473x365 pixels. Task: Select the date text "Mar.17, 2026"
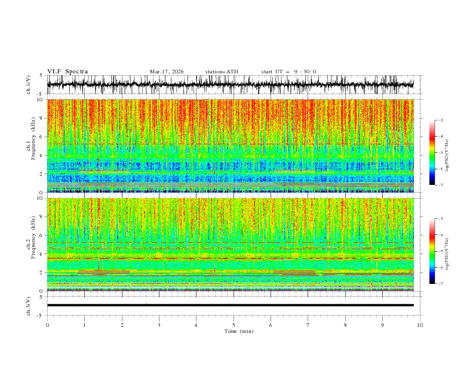[x=167, y=72]
